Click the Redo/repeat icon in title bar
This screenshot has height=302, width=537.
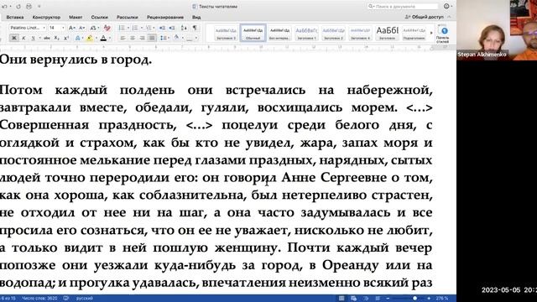pos(18,7)
